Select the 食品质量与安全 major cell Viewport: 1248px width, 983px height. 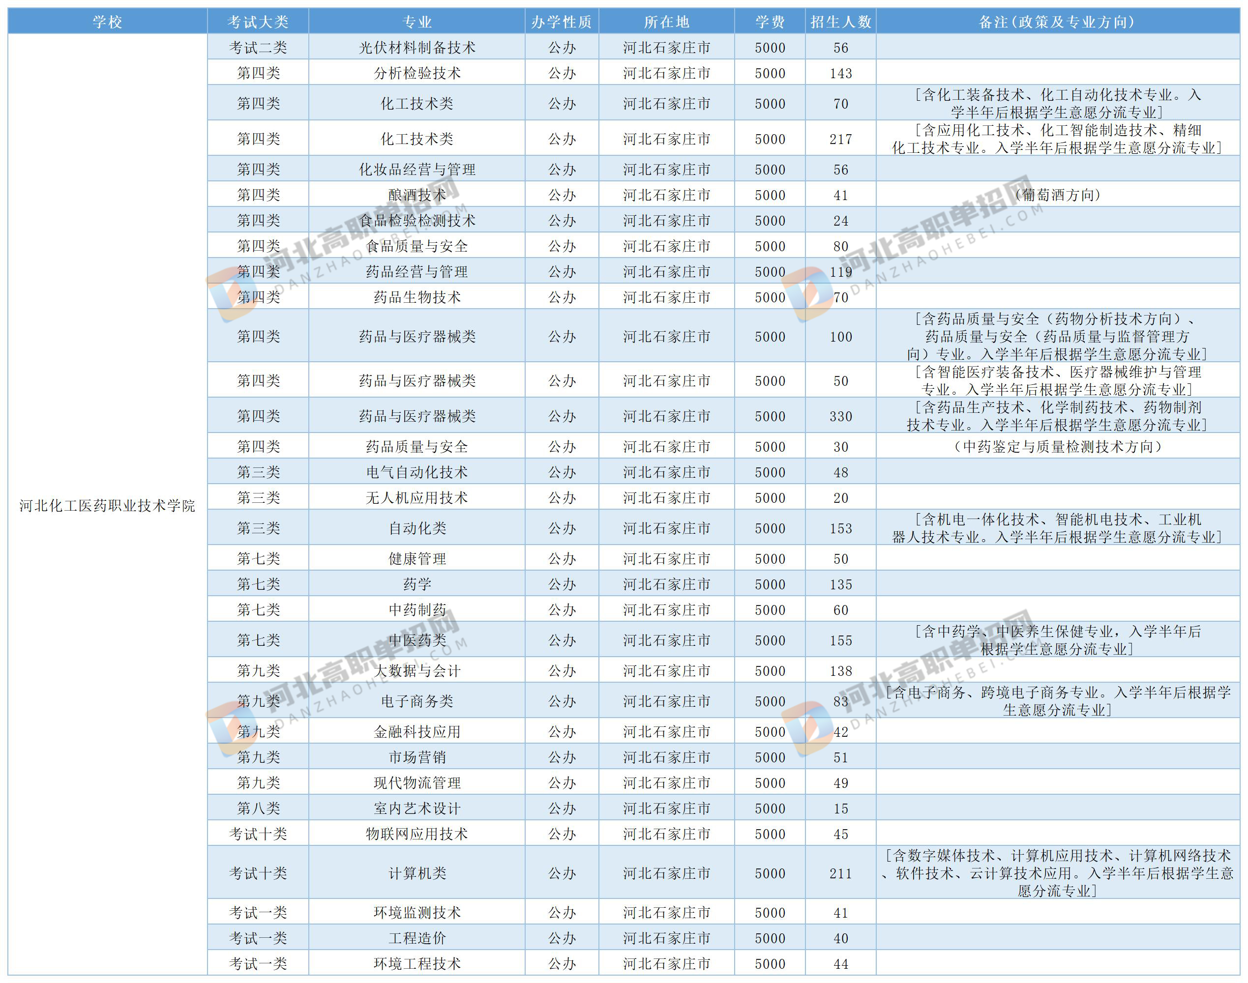click(x=417, y=246)
